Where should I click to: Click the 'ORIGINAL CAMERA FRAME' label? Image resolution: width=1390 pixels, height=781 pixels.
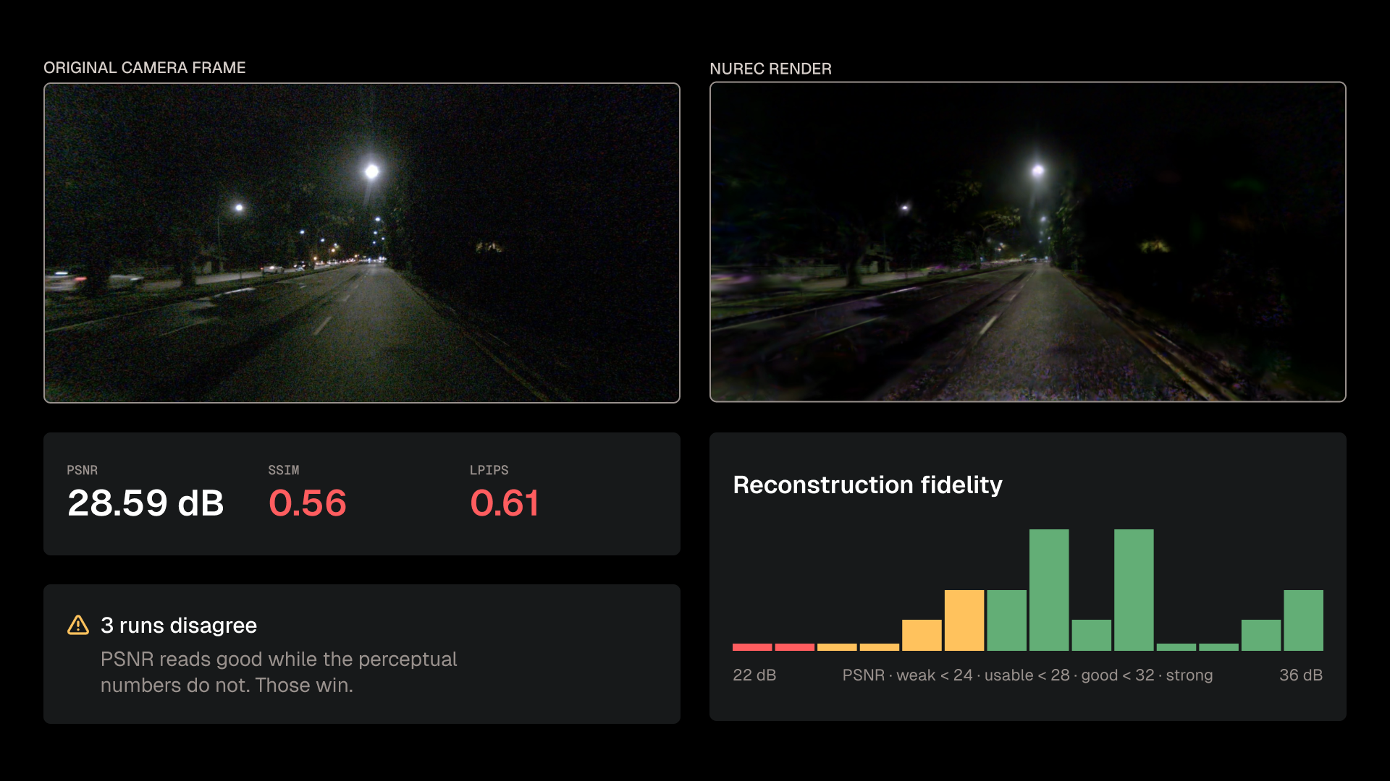(145, 67)
